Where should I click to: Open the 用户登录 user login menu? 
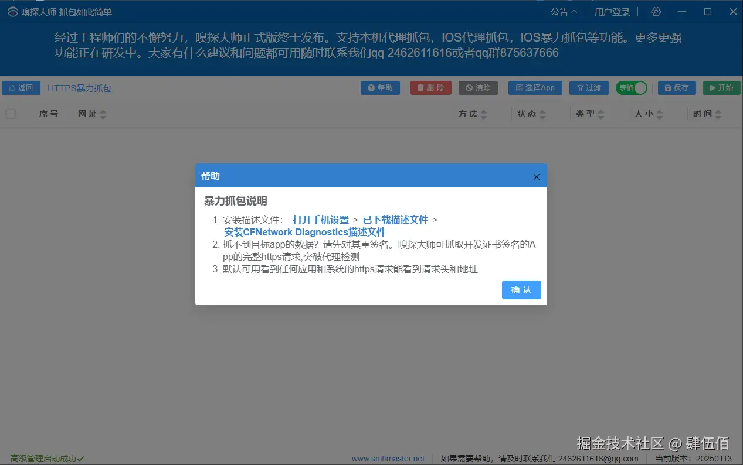[x=612, y=11]
